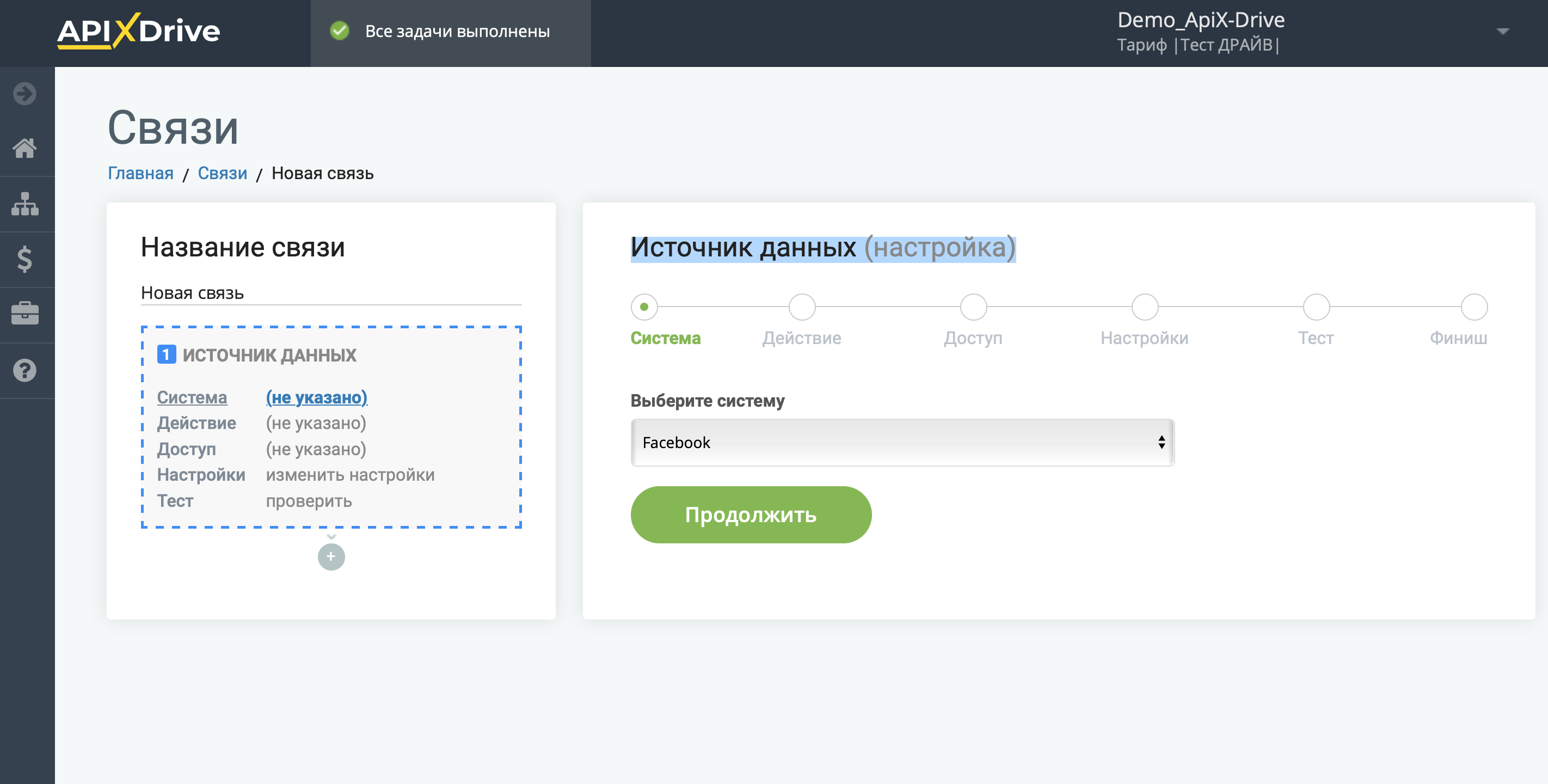Select the Финиш step circle
Screen dimensions: 1548x784
point(1474,307)
